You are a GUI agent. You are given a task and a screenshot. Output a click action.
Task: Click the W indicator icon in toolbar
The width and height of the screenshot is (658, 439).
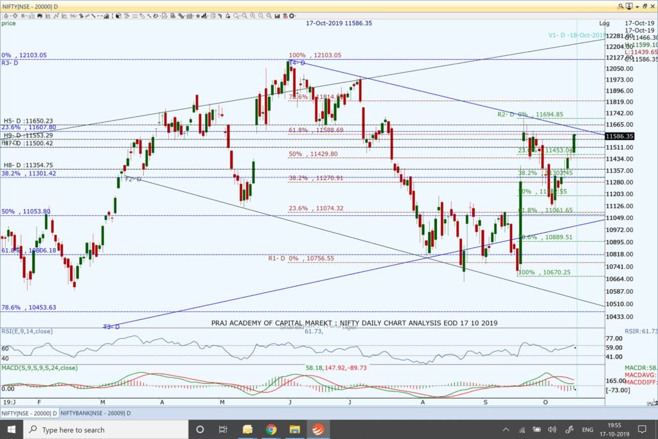click(x=23, y=16)
